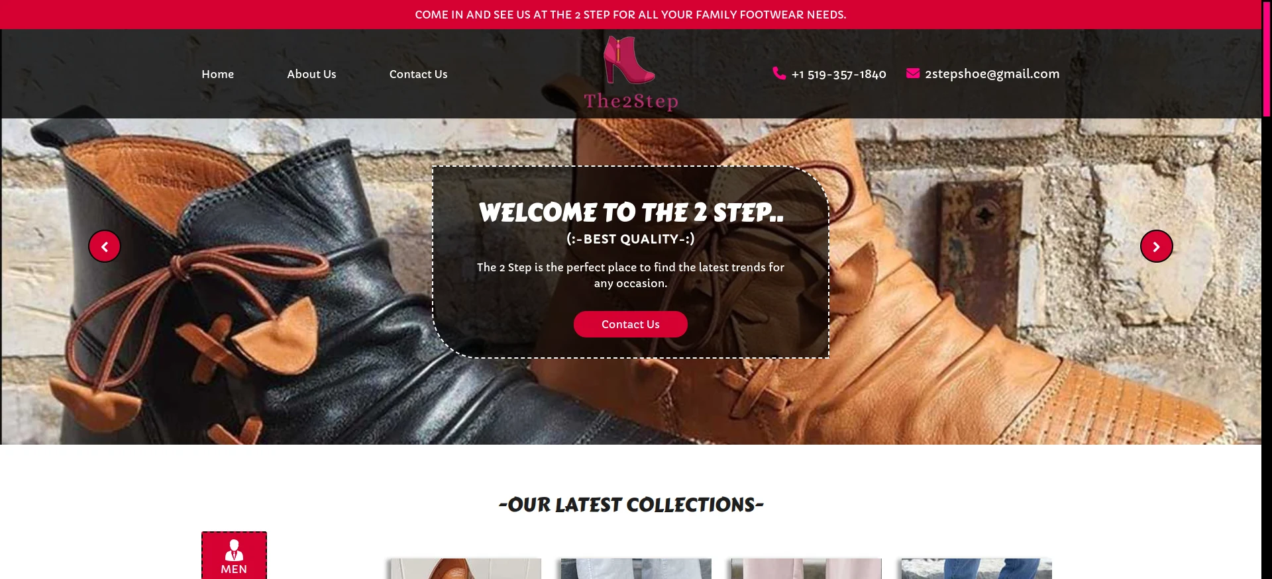The image size is (1272, 579).
Task: Open the pink pants product thumbnail
Action: point(806,568)
